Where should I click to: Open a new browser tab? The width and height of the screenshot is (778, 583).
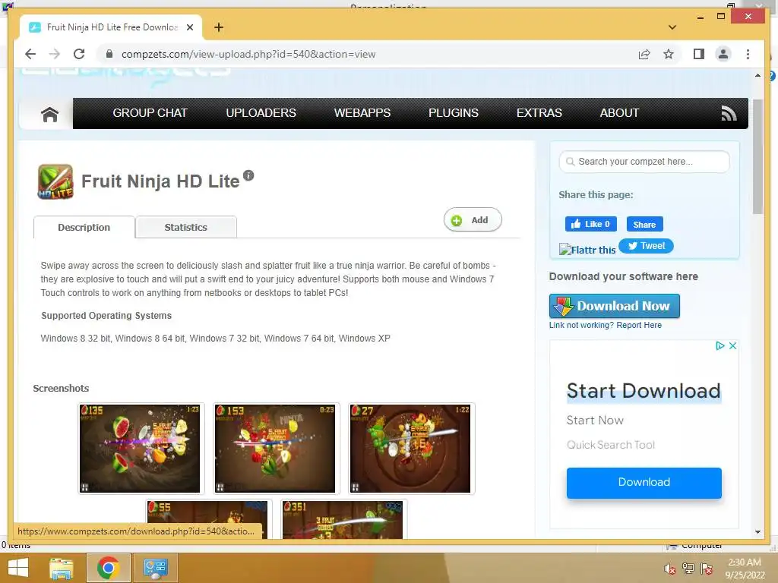coord(219,27)
